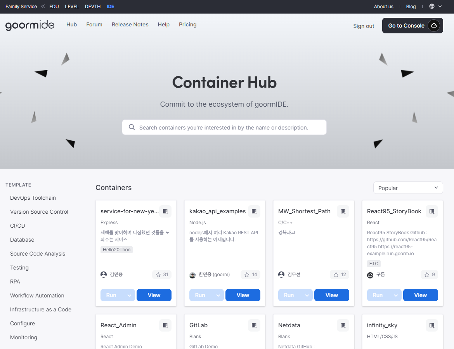
Task: Select RPA template category
Action: (15, 282)
